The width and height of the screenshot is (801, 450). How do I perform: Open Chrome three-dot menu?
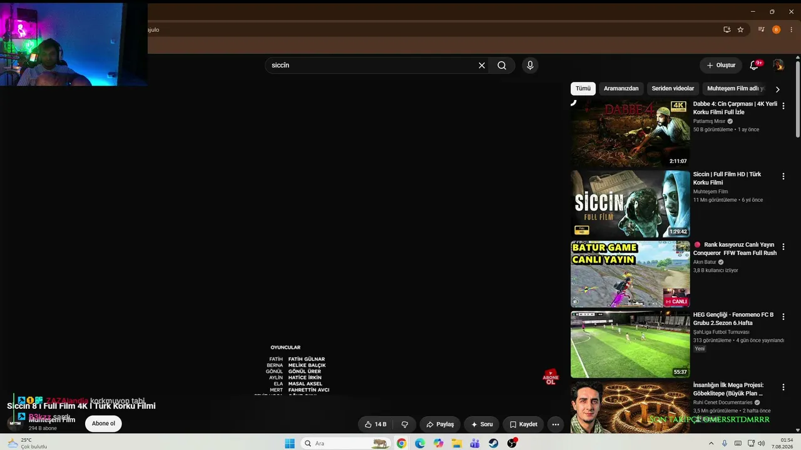792,29
